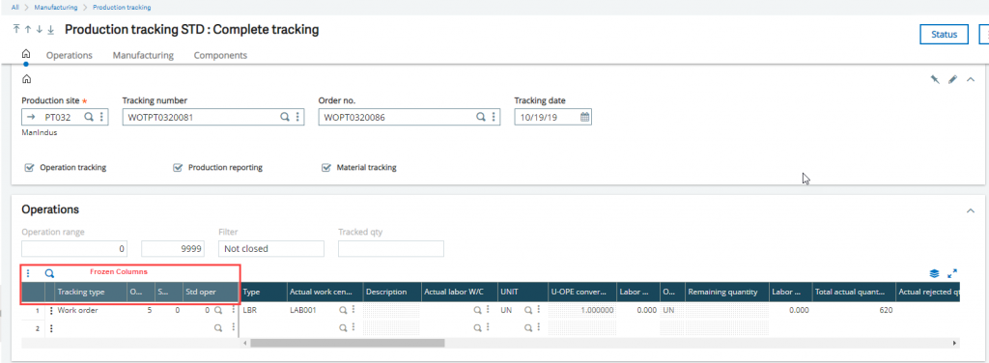Toggle the Material tracking checkbox

(x=326, y=168)
